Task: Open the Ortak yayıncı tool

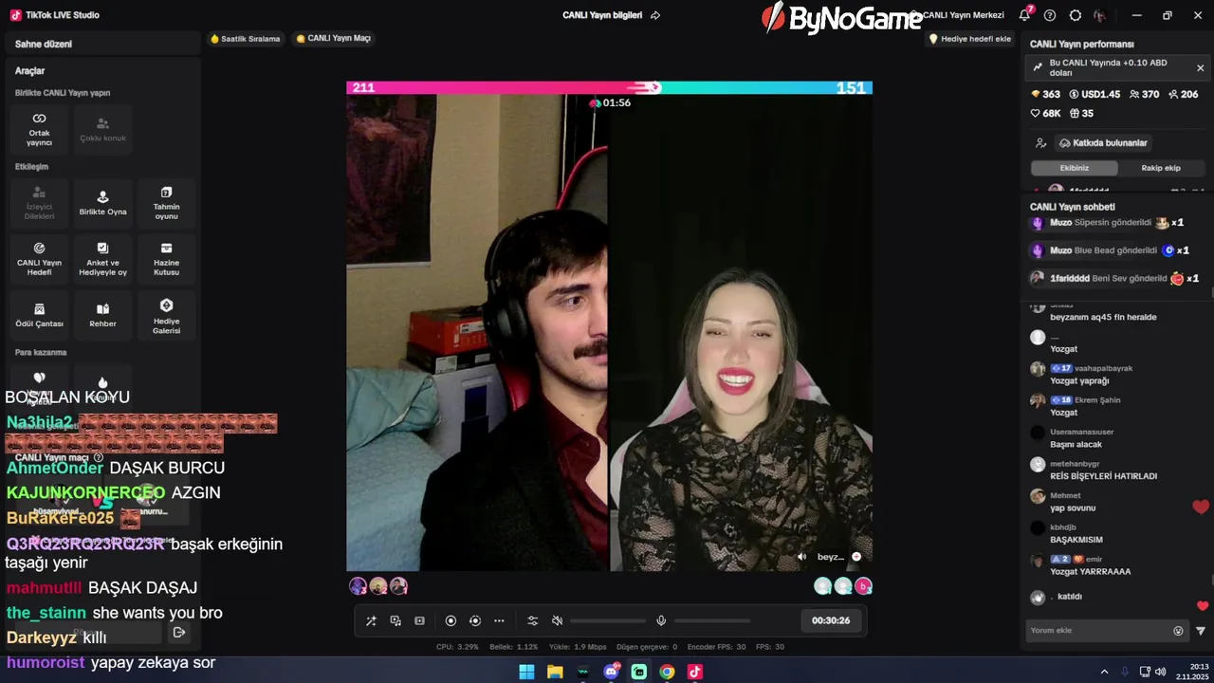Action: [x=39, y=130]
